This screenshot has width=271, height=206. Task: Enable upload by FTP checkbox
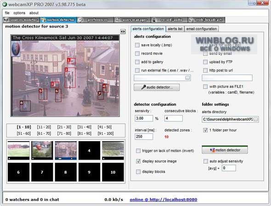[205, 62]
